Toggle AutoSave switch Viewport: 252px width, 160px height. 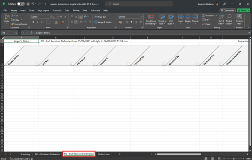point(21,4)
